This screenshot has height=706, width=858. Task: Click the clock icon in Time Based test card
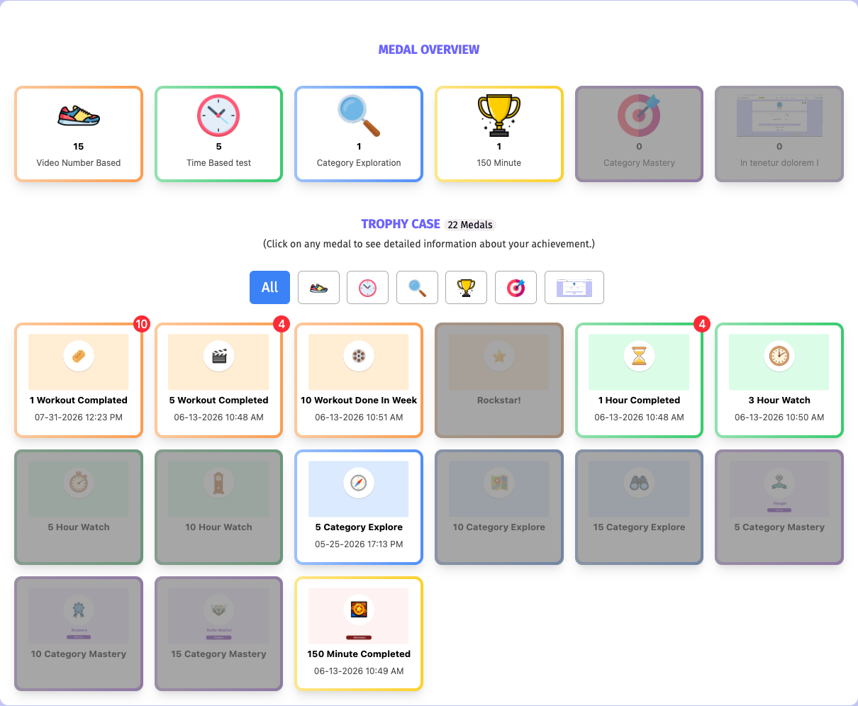pyautogui.click(x=218, y=116)
